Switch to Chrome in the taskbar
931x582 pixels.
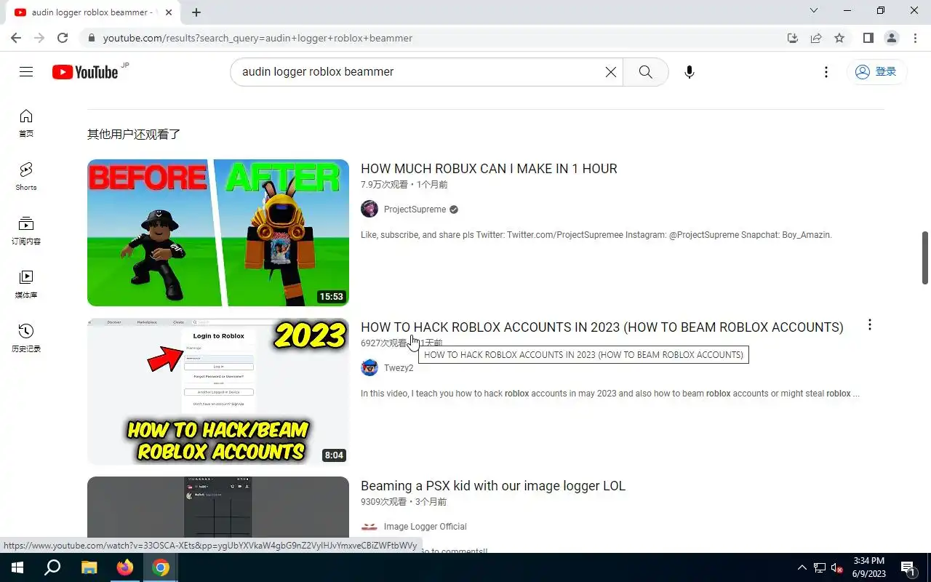point(161,567)
